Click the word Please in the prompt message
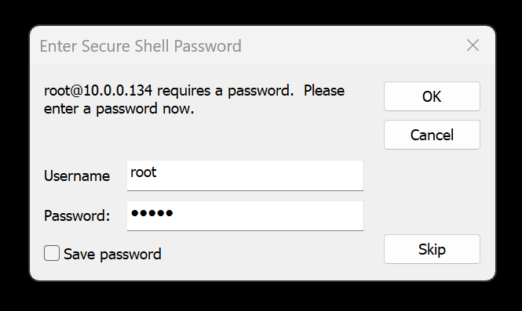Image resolution: width=522 pixels, height=311 pixels. [x=324, y=90]
